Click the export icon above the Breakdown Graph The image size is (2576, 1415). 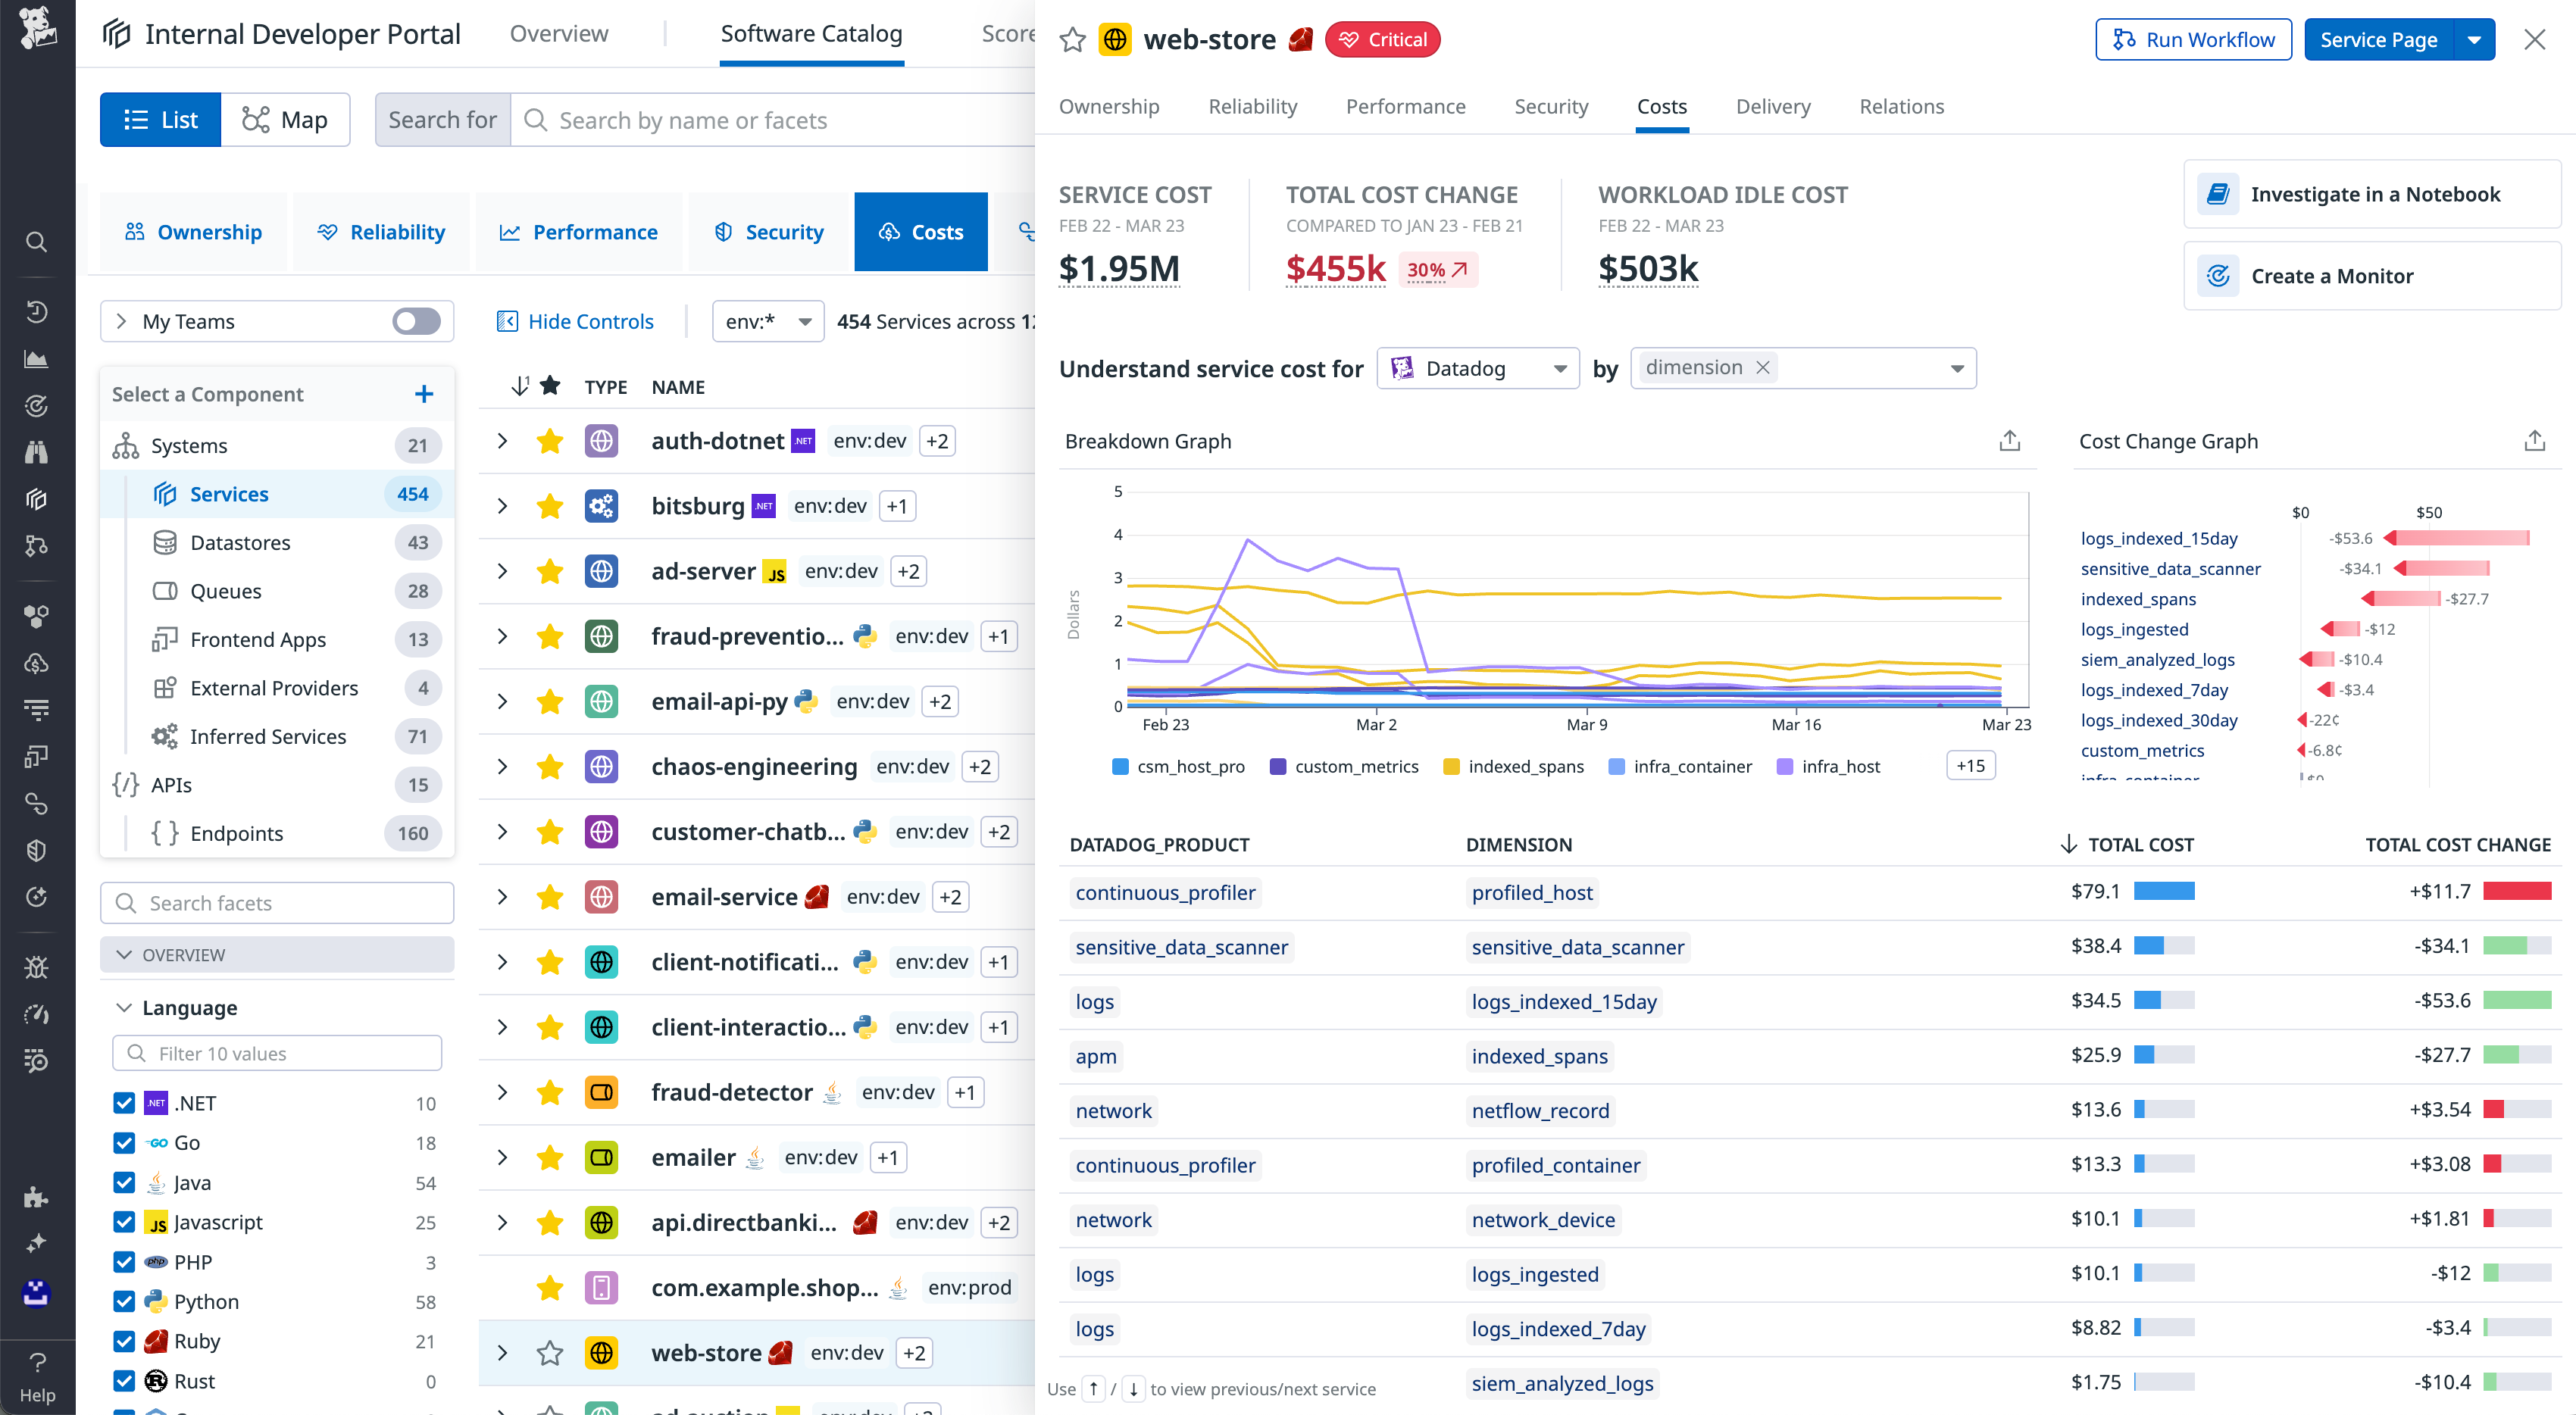pyautogui.click(x=2011, y=441)
